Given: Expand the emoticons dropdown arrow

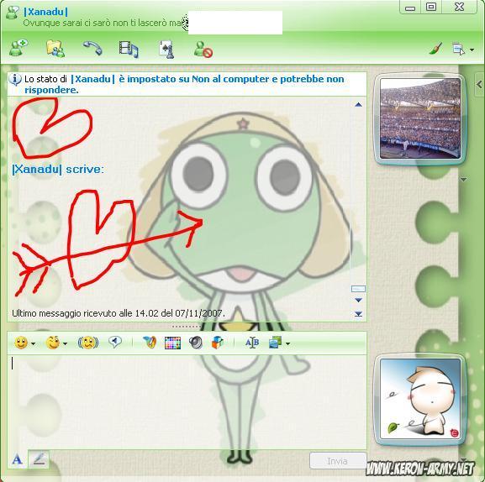Looking at the screenshot, I should (33, 343).
